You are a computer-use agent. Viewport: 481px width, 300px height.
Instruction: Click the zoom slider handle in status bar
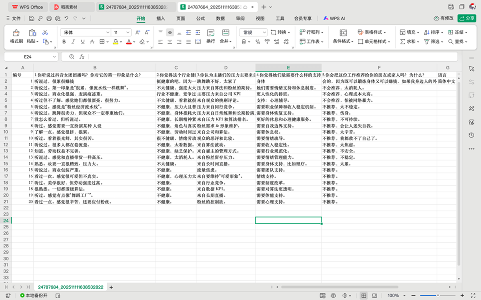438,295
